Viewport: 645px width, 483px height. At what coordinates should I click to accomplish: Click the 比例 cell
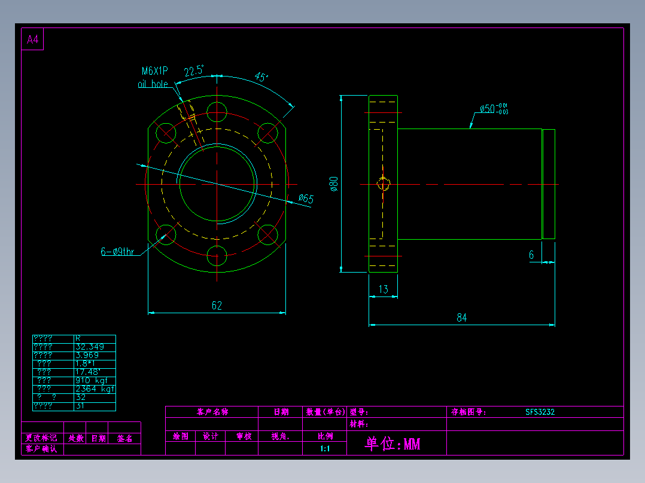325,436
